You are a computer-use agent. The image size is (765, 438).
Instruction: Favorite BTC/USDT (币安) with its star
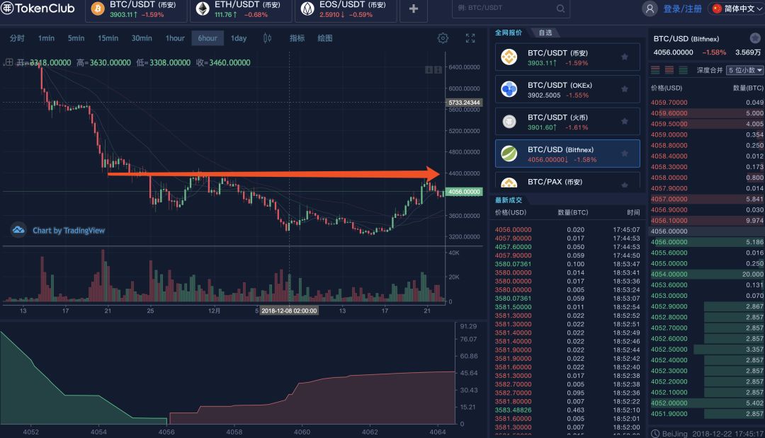(x=625, y=57)
